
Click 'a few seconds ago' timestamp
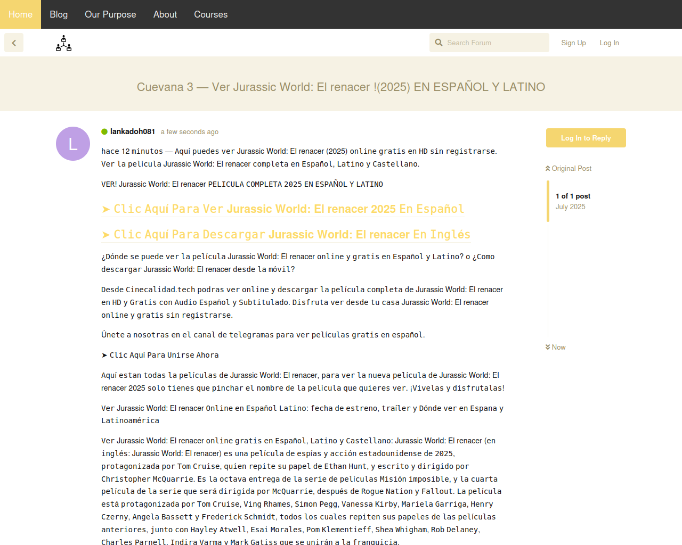[x=190, y=132]
